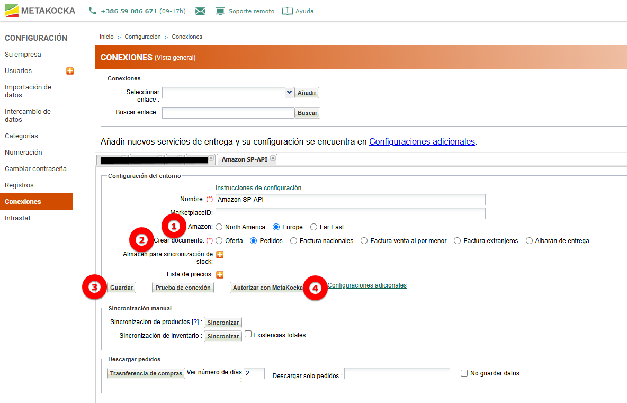
Task: Switch to the Amazon SP-API tab
Action: click(244, 159)
